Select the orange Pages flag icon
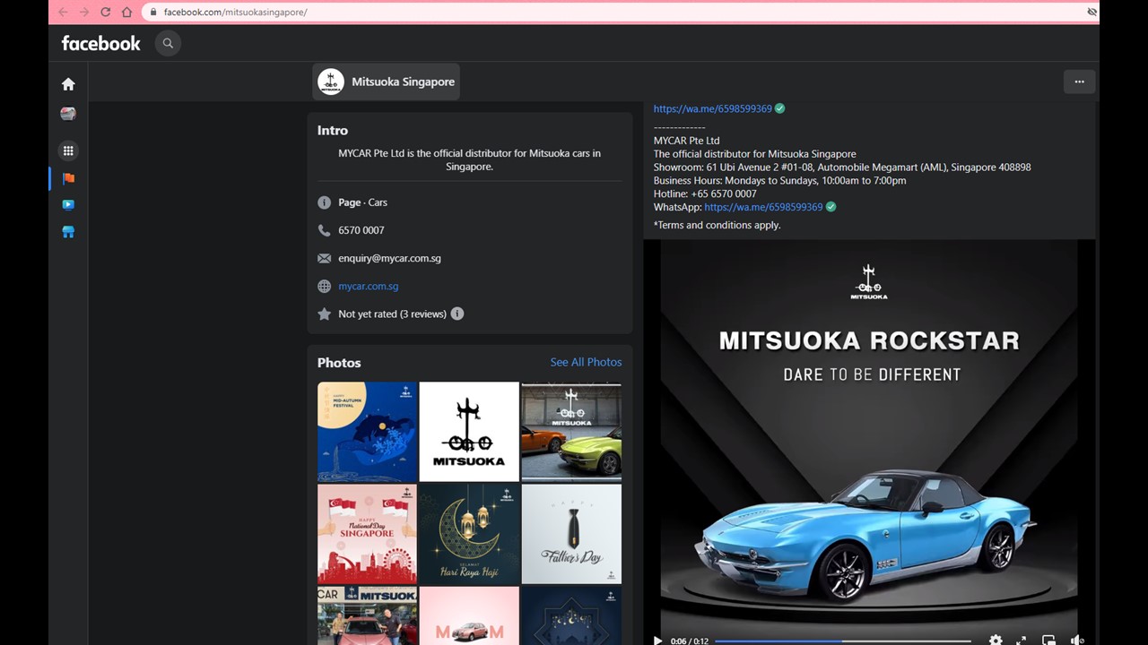Image resolution: width=1148 pixels, height=645 pixels. [x=68, y=178]
